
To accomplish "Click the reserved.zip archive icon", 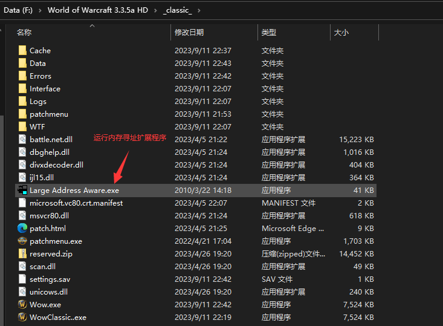I will tap(22, 253).
